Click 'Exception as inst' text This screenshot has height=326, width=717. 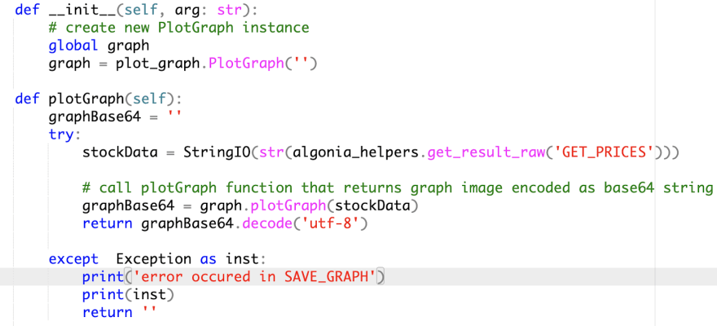pos(187,259)
